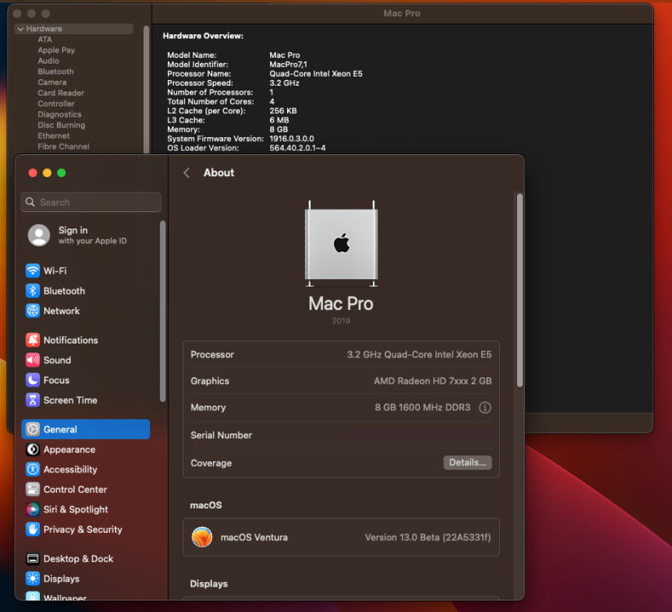The width and height of the screenshot is (672, 612).
Task: Open Appearance icon in sidebar
Action: click(x=33, y=450)
